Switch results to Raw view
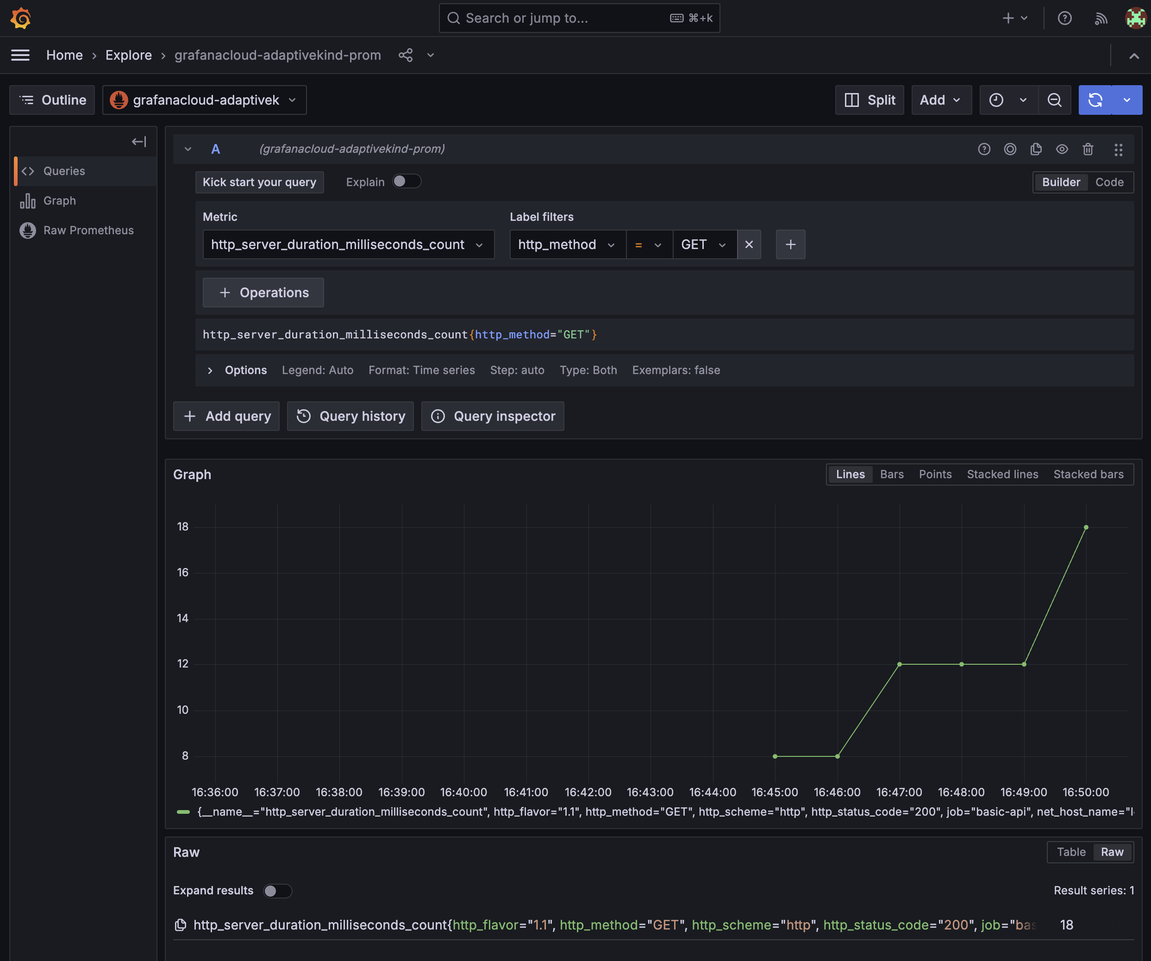Image resolution: width=1151 pixels, height=961 pixels. coord(1112,853)
